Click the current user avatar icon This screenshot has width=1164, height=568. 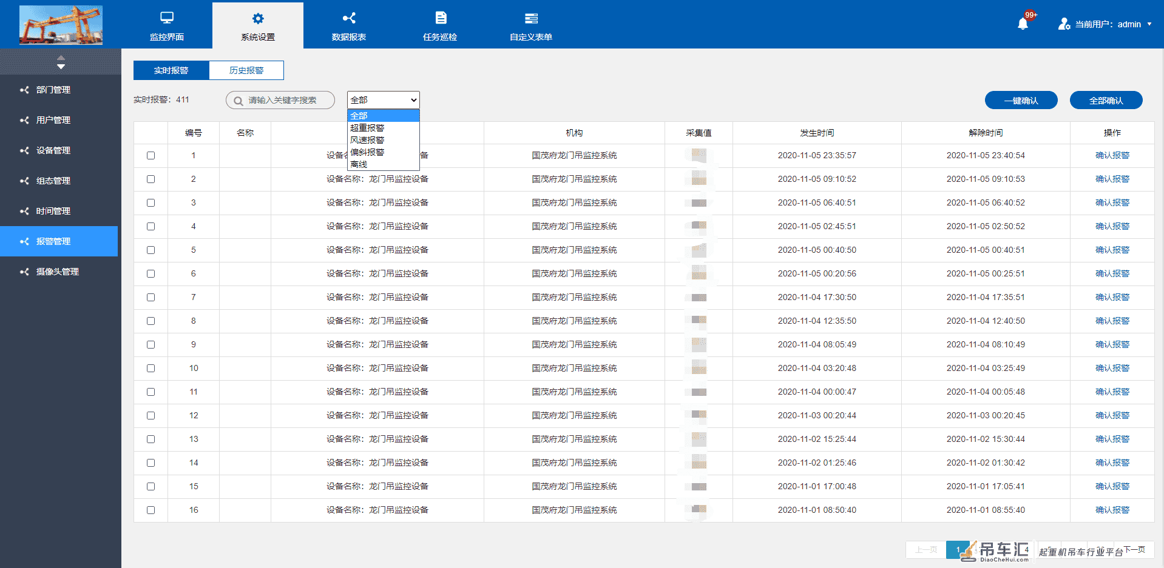tap(1064, 24)
